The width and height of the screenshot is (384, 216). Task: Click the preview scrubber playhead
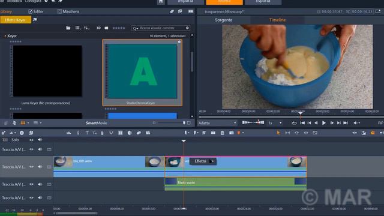(301, 113)
